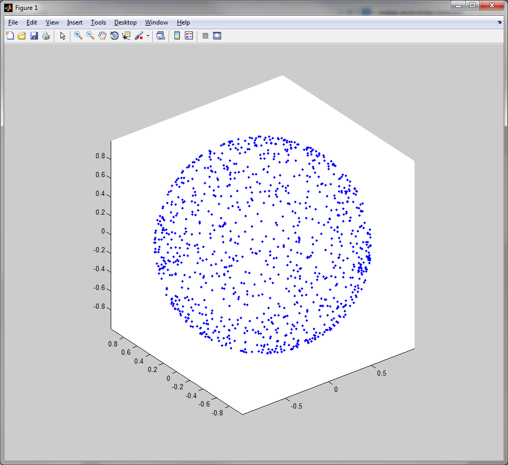Toggle the Insert Legend icon
This screenshot has width=508, height=465.
pyautogui.click(x=189, y=36)
